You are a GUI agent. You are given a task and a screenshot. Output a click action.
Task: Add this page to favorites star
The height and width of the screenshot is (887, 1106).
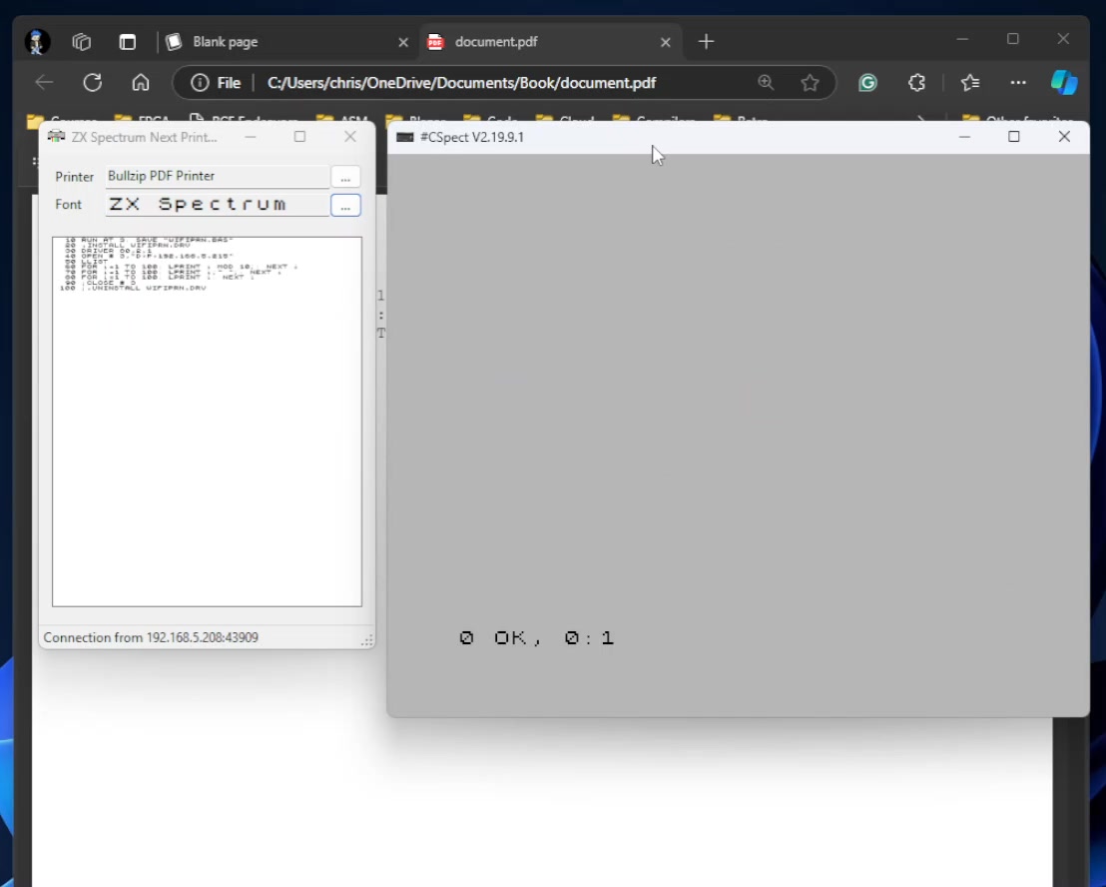pos(810,83)
